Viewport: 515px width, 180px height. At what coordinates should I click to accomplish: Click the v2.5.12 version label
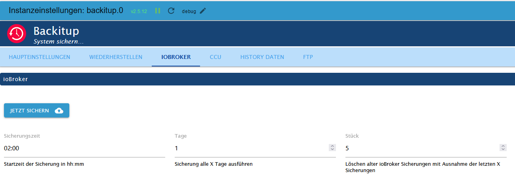click(139, 11)
